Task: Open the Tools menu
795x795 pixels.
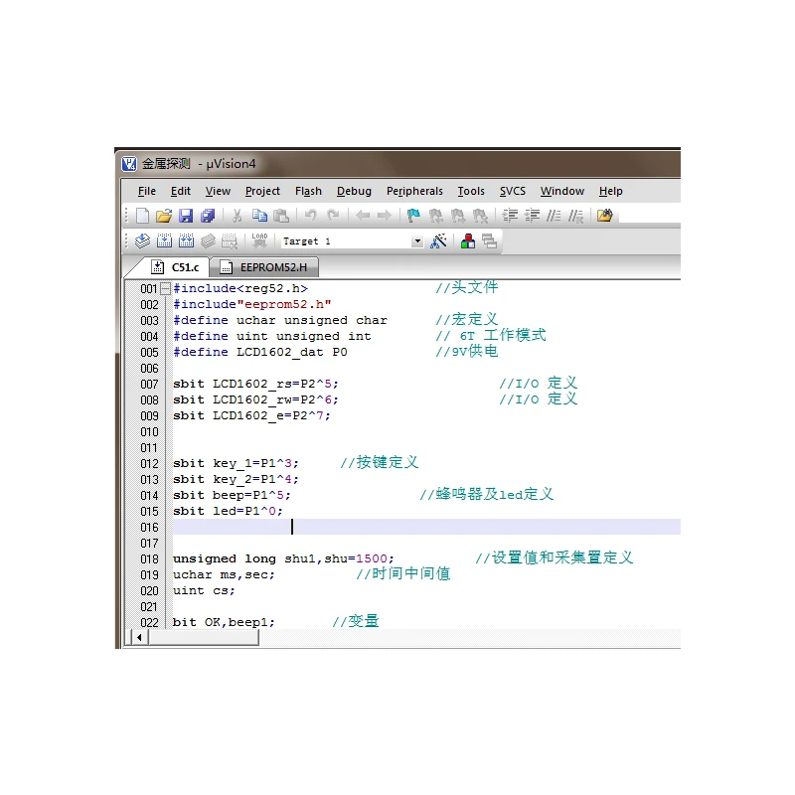Action: point(471,191)
